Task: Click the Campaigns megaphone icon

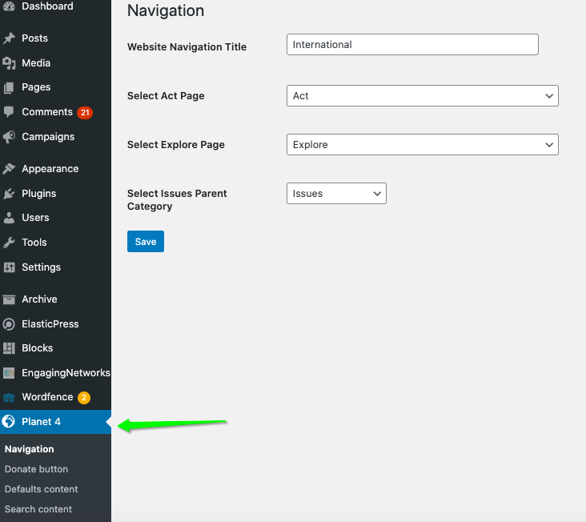Action: tap(9, 137)
